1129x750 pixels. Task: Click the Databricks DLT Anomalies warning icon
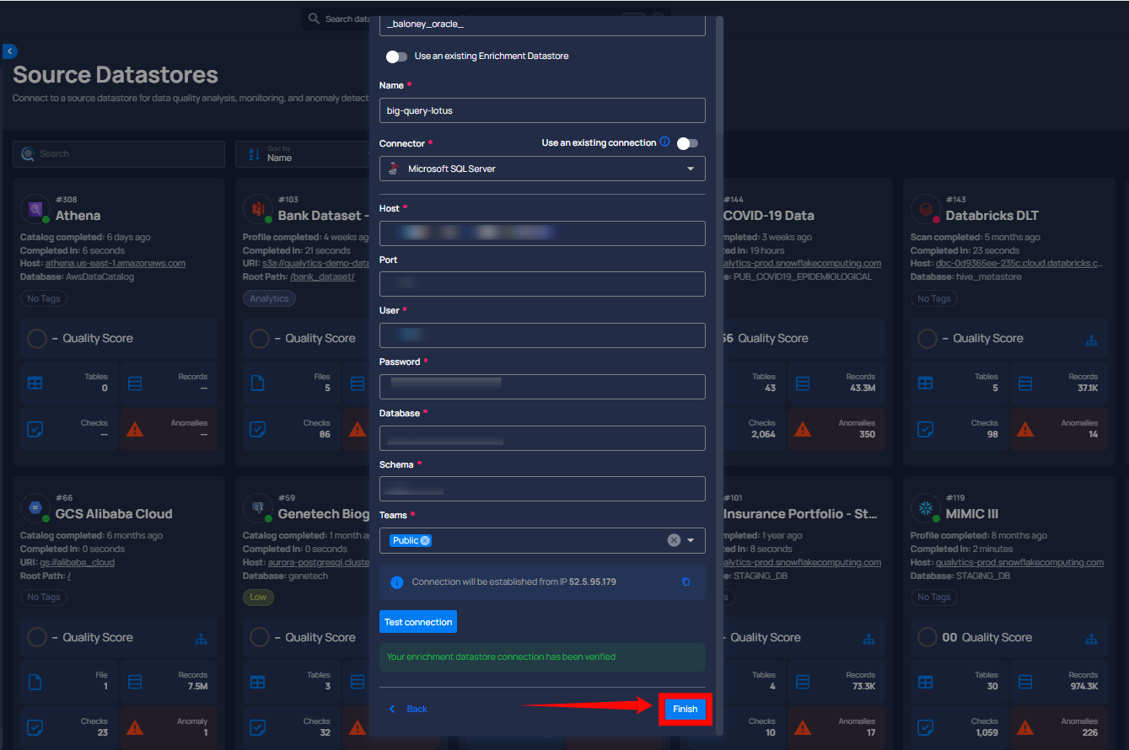click(1024, 429)
